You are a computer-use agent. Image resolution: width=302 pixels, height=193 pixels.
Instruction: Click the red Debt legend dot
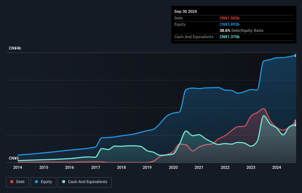12,182
